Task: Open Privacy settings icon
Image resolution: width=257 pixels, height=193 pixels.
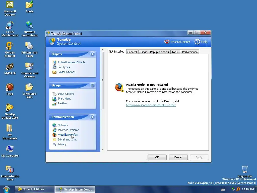Action: [54, 144]
